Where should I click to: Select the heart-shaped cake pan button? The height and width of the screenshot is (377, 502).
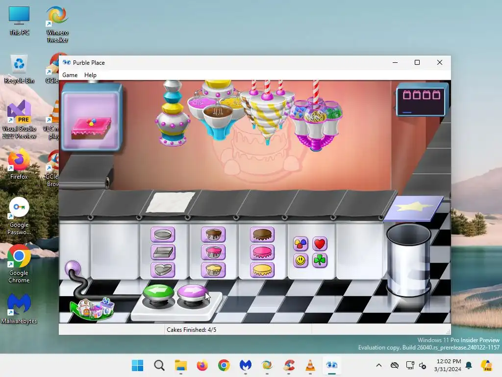(x=163, y=270)
